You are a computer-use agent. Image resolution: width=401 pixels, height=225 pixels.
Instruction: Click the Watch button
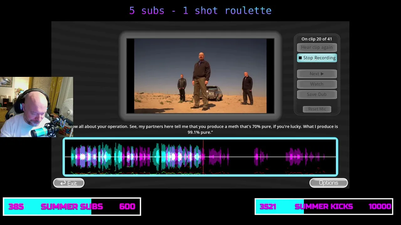(317, 84)
